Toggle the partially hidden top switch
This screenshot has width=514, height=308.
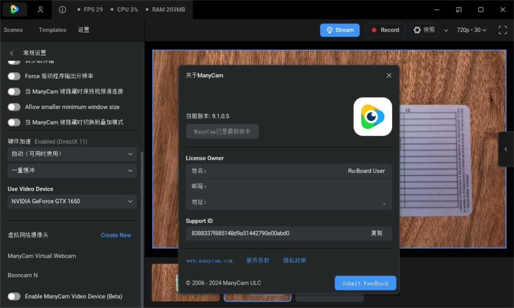pyautogui.click(x=14, y=62)
